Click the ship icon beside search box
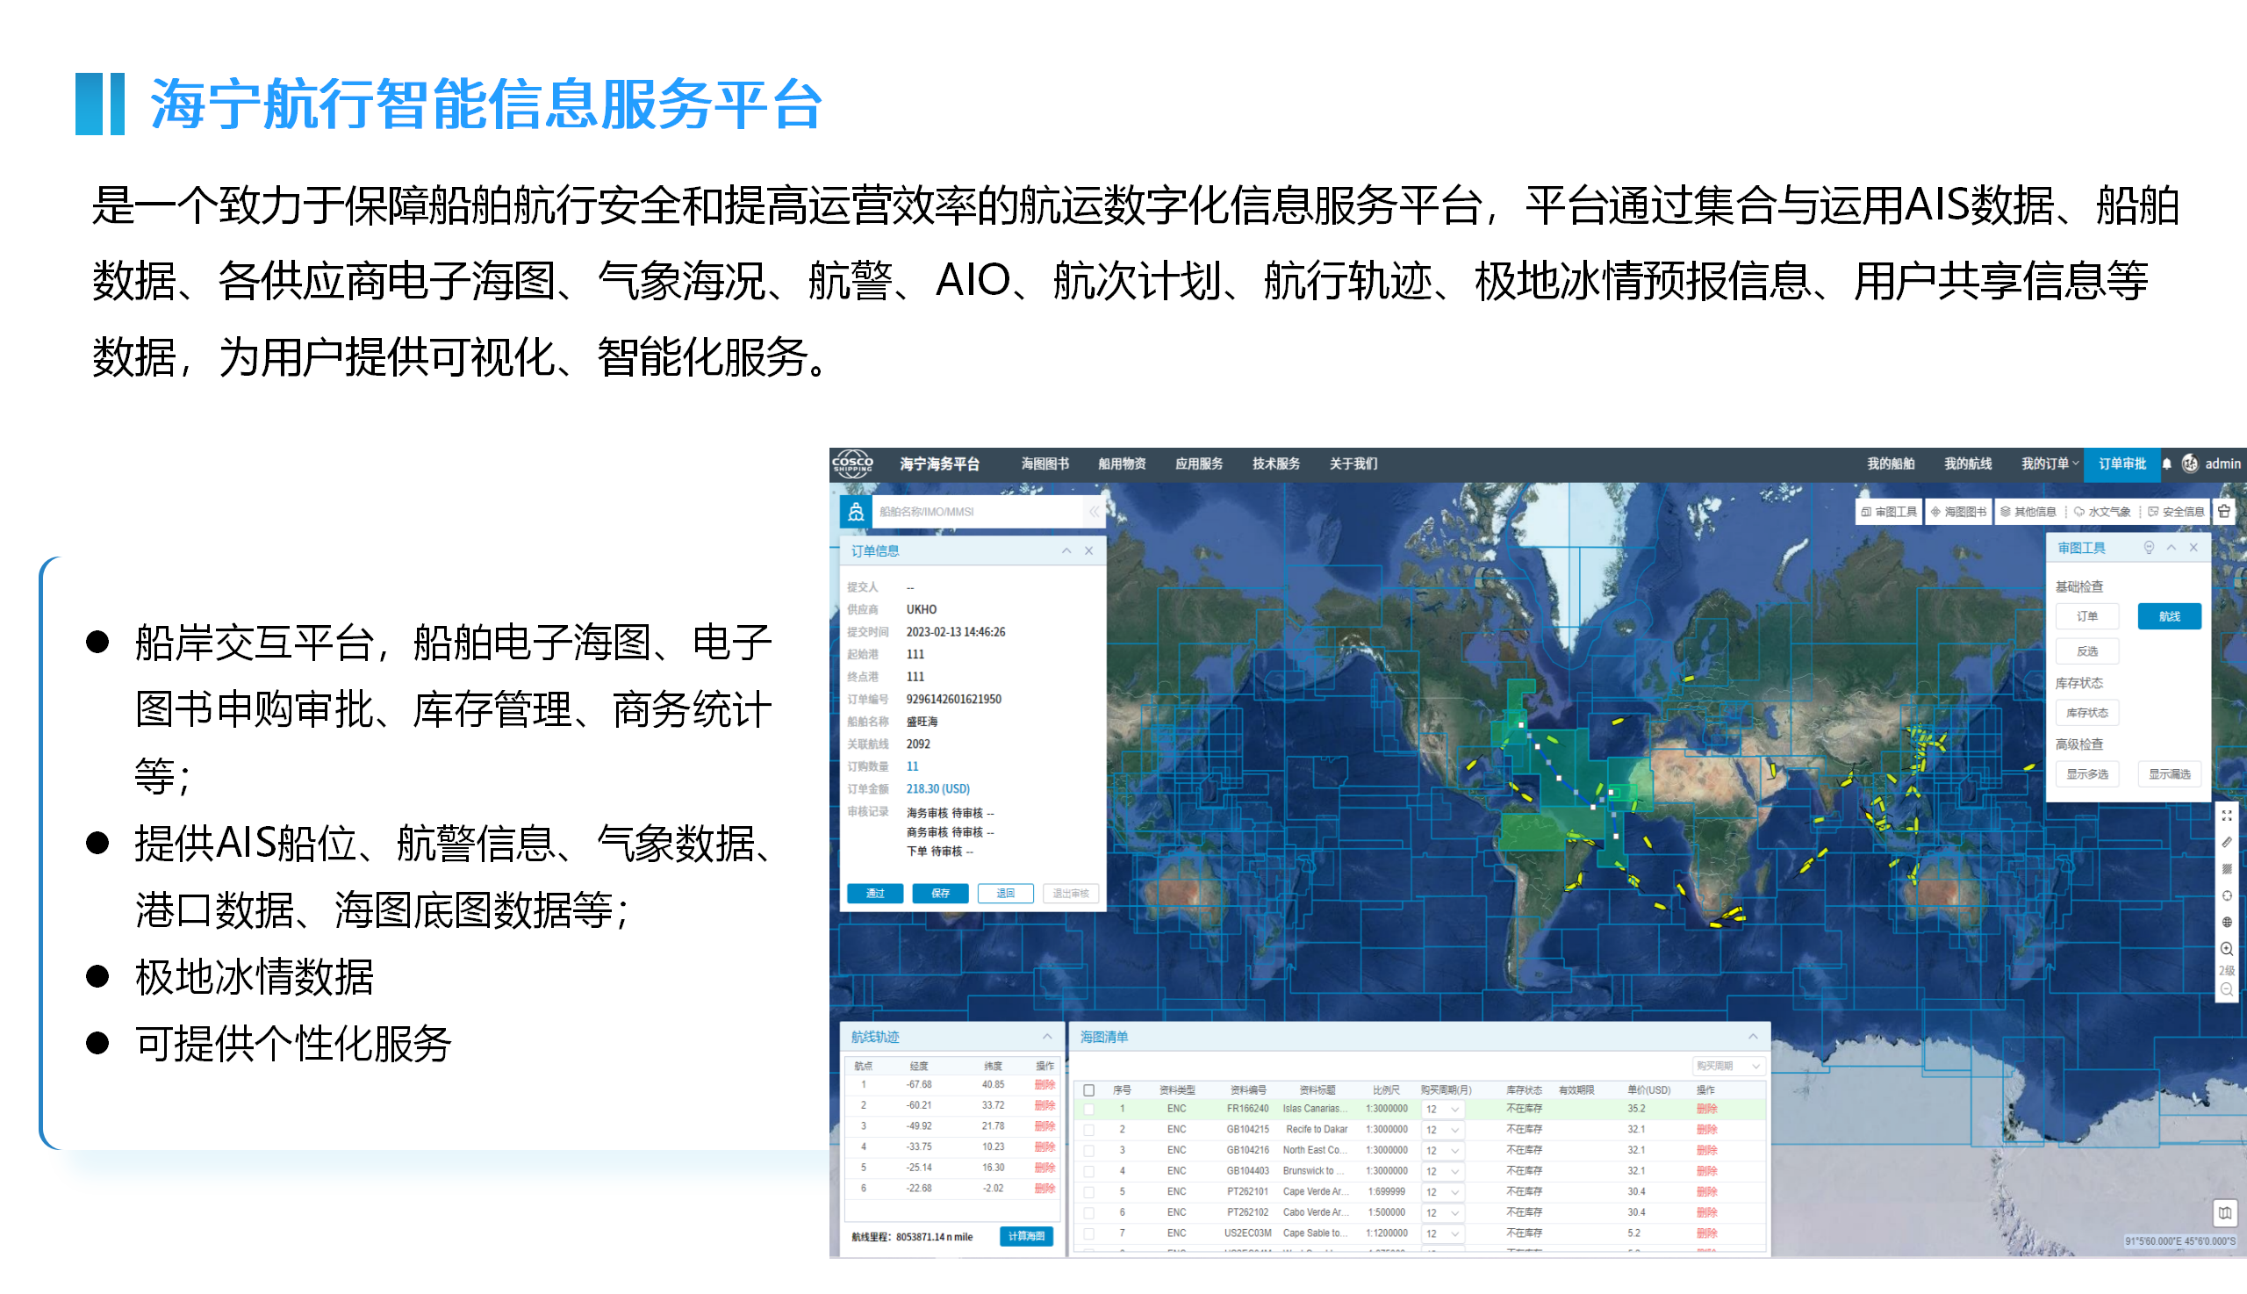The height and width of the screenshot is (1294, 2247). (856, 512)
